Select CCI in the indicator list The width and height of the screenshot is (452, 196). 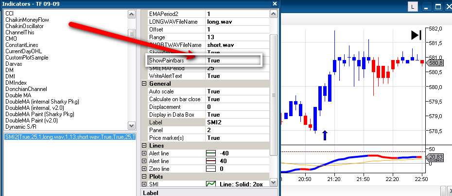coord(10,14)
